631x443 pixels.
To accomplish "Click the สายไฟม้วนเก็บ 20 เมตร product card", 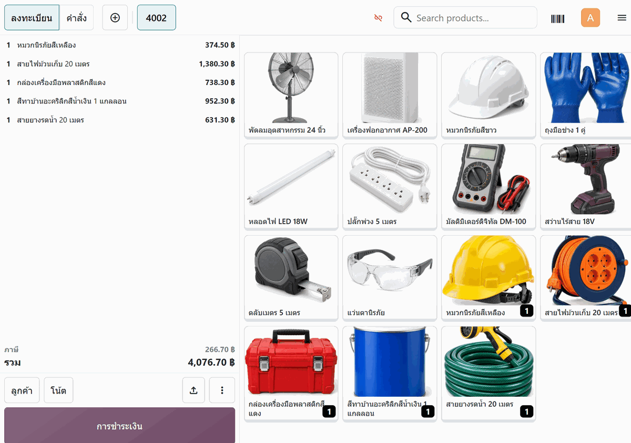I will click(x=586, y=278).
